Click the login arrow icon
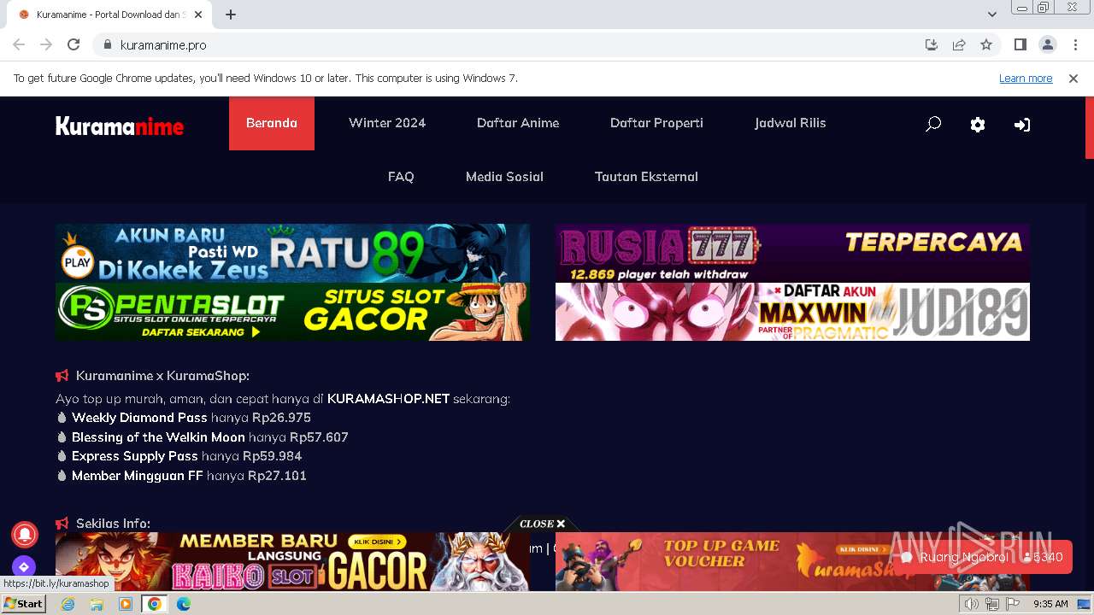 coord(1022,125)
